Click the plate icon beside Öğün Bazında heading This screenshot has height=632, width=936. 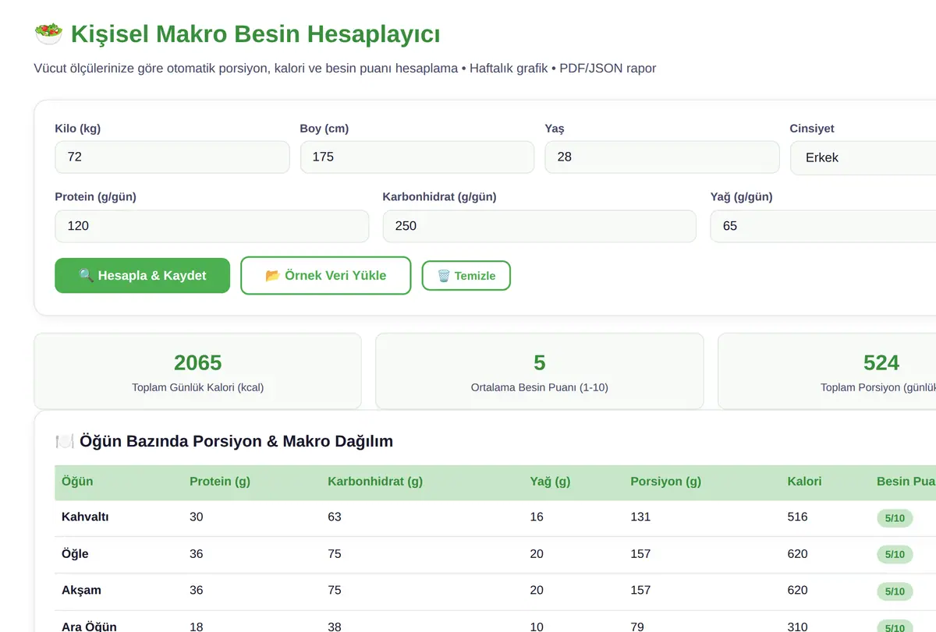tap(64, 441)
